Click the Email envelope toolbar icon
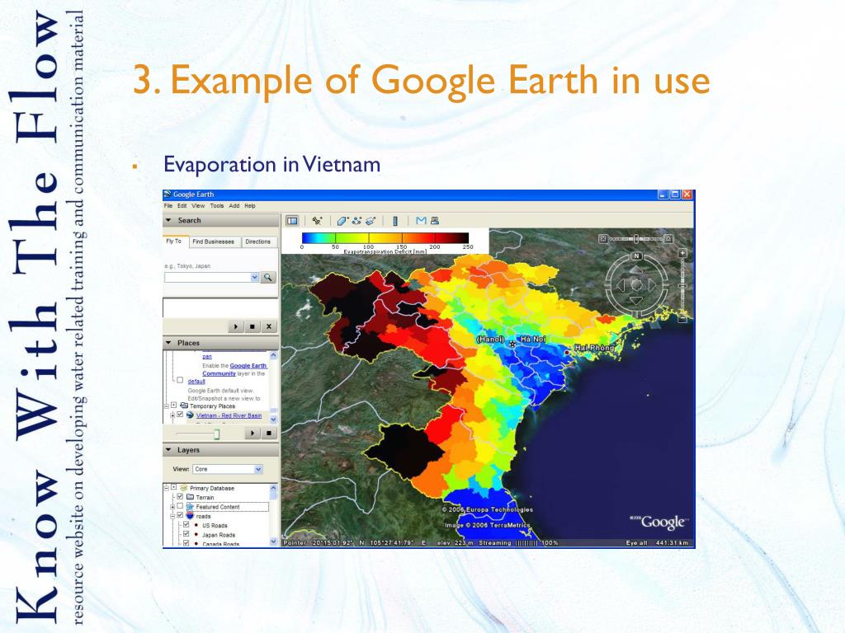Screen dimensions: 845x633 point(421,221)
